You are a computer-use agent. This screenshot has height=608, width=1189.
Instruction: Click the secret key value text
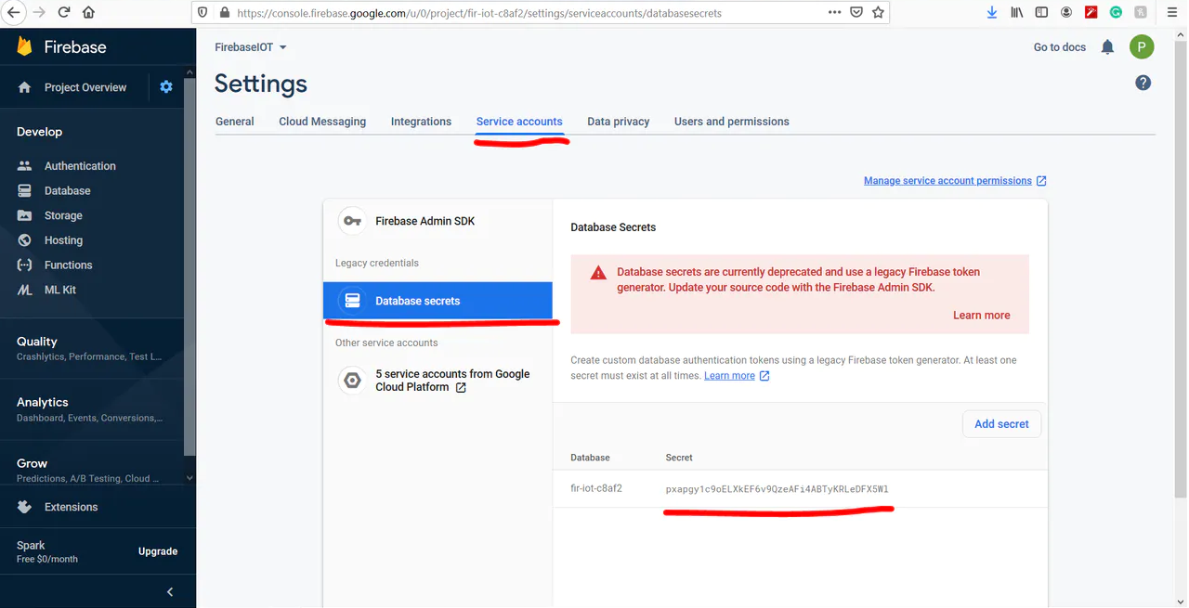click(x=777, y=488)
